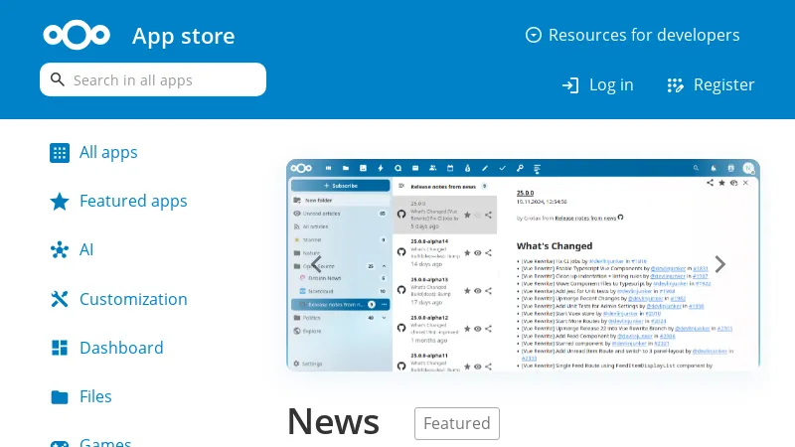Expand Resources for developers dropdown
This screenshot has width=795, height=447.
point(632,35)
